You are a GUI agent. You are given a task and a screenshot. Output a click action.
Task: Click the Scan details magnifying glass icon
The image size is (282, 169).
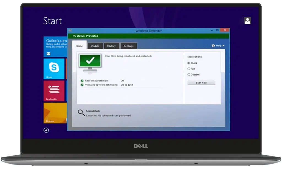pyautogui.click(x=81, y=112)
